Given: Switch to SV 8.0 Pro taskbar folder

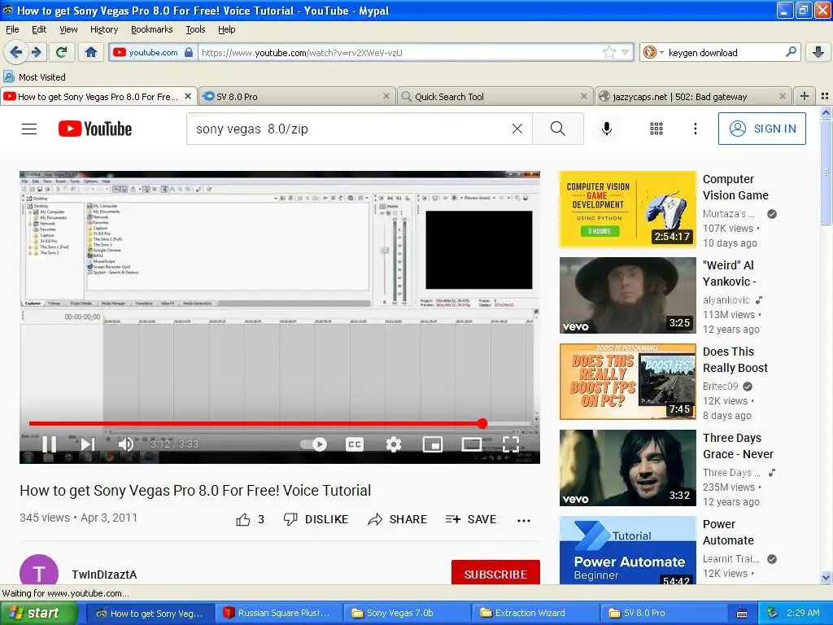Looking at the screenshot, I should point(664,614).
